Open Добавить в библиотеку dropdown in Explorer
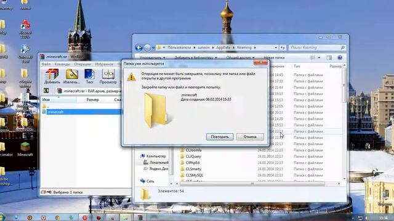 pos(196,58)
